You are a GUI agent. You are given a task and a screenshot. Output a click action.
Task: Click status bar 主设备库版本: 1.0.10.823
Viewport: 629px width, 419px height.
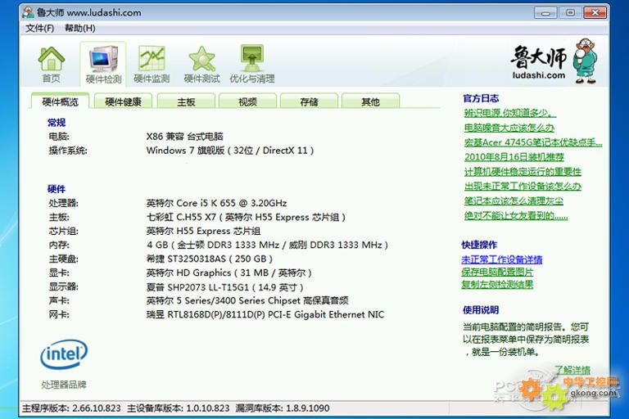(x=179, y=408)
